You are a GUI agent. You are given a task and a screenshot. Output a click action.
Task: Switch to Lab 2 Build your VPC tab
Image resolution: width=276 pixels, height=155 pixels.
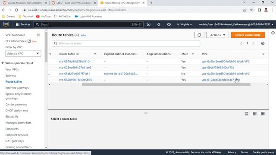73,3
